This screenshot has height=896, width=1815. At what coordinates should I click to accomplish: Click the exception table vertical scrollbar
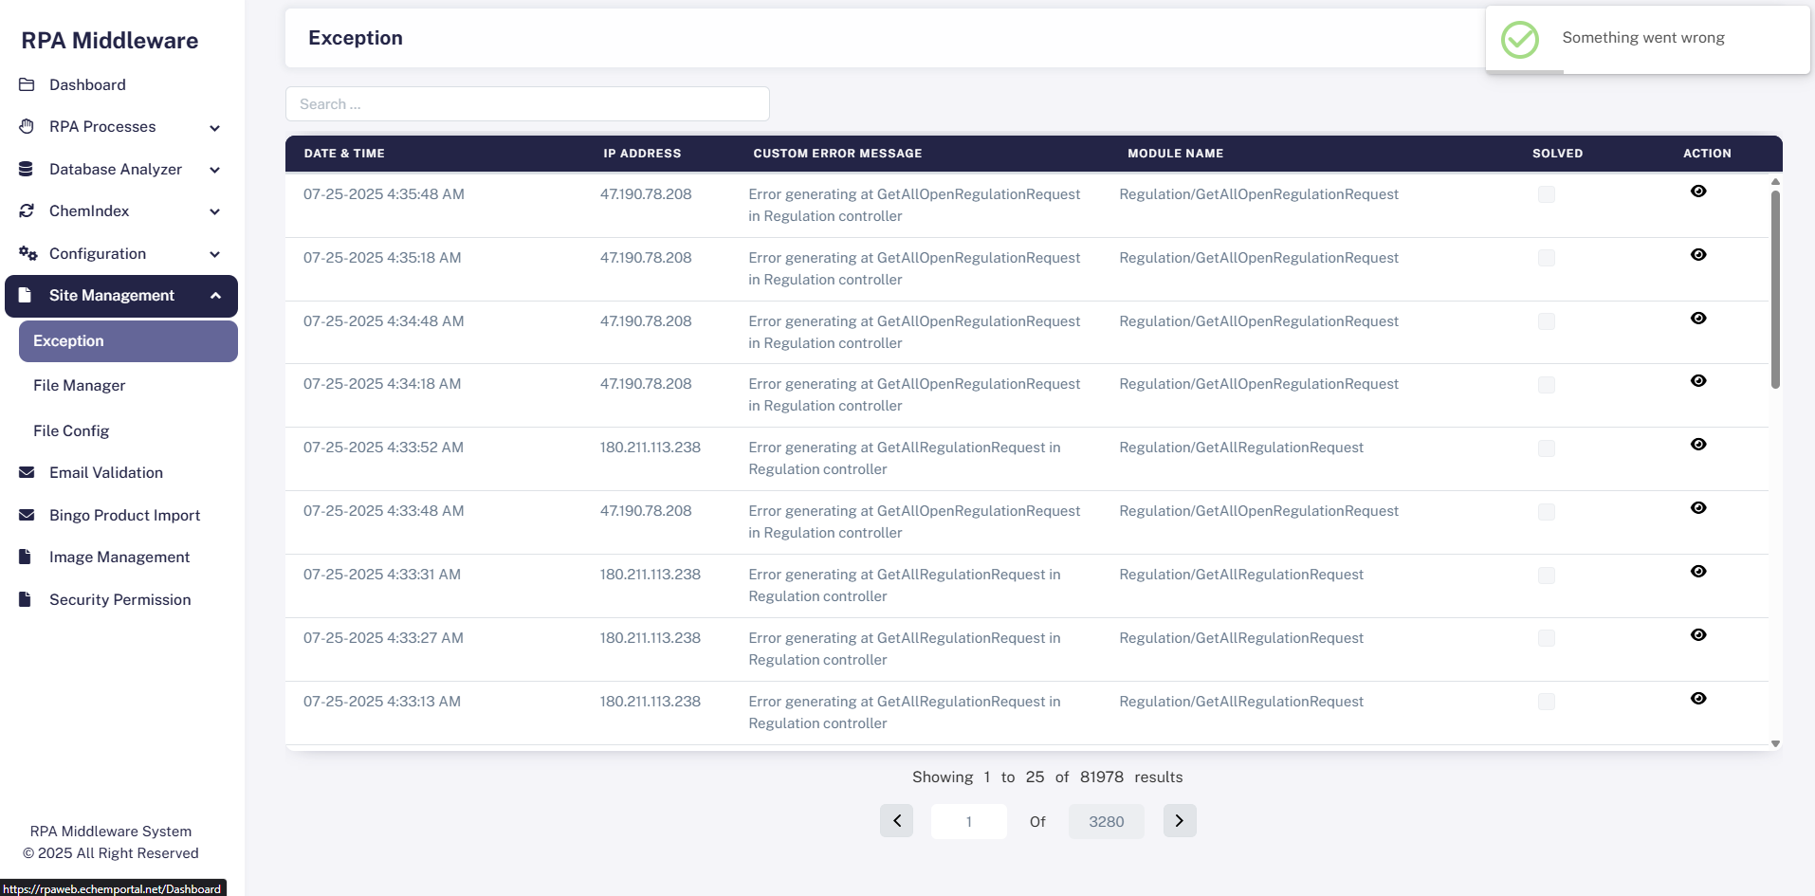[x=1775, y=289]
